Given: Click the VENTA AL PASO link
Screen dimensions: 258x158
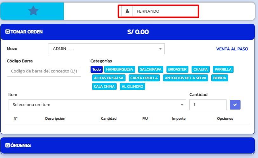Looking at the screenshot, I should [232, 49].
